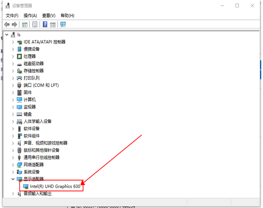Open the 帮助(H) menu
263x208 pixels.
click(x=67, y=16)
